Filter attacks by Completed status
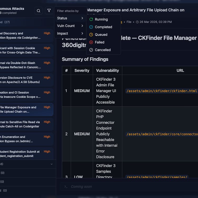This screenshot has height=198, width=198. click(x=103, y=27)
